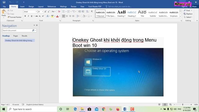Viewport: 199px width, 112px height.
Task: Open Chrome from the taskbar
Action: [x=104, y=109]
